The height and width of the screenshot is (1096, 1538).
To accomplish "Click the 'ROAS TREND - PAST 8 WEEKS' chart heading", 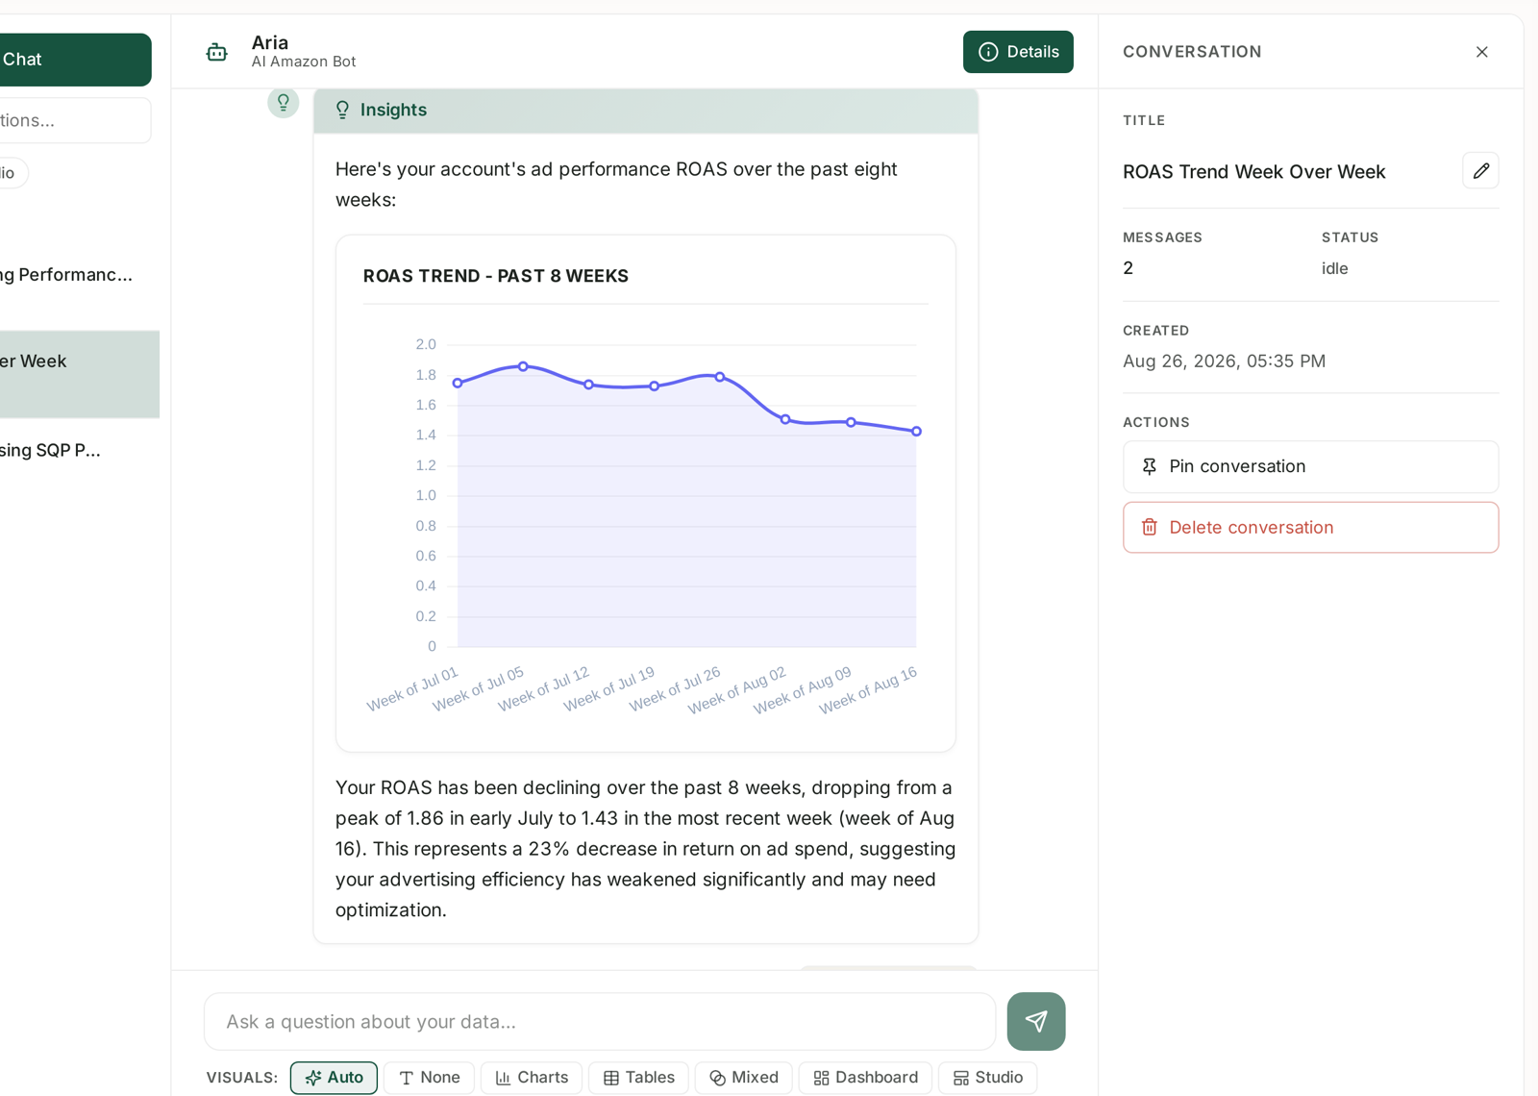I will coord(496,276).
